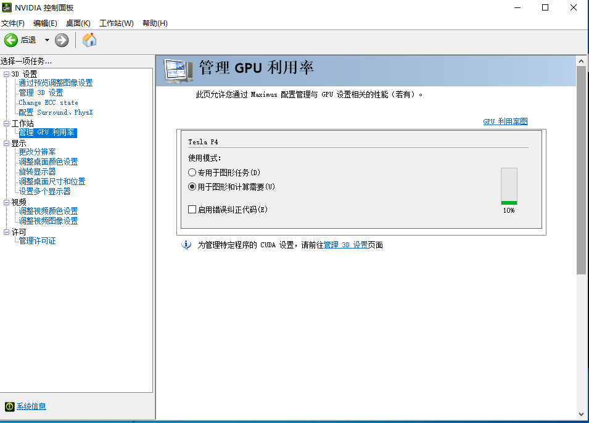Collapse the 3D 设置 tree node
Screen dimensions: 589x423
(x=6, y=74)
